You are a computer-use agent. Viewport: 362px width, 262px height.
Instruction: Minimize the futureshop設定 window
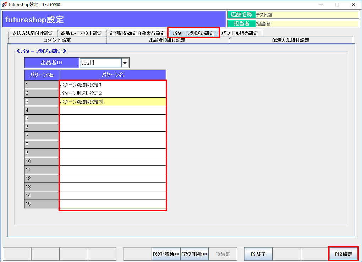coord(321,5)
